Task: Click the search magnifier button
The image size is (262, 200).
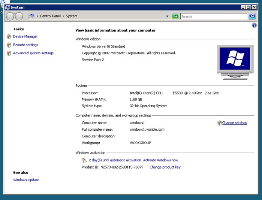Action: point(252,16)
